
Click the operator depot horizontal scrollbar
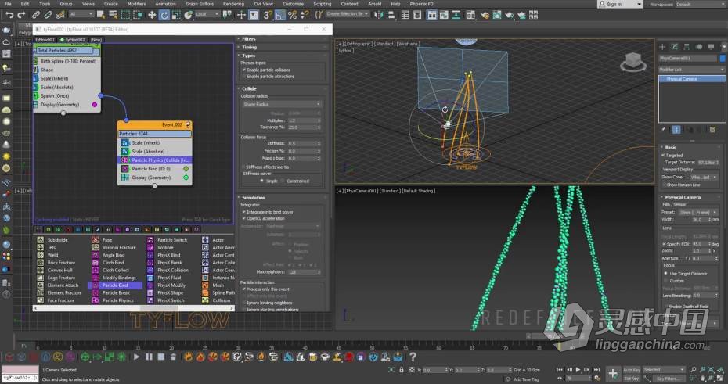(134, 308)
